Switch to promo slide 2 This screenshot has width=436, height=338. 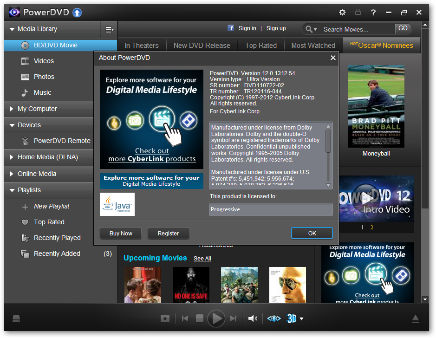[x=372, y=227]
